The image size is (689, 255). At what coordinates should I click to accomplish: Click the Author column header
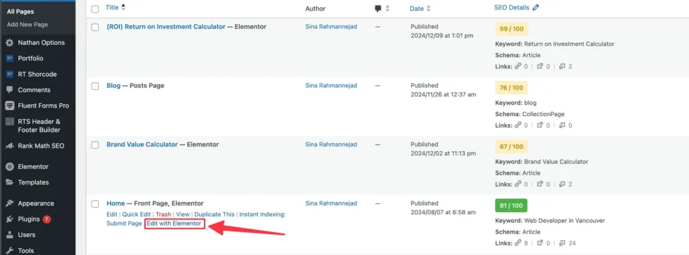tap(316, 8)
